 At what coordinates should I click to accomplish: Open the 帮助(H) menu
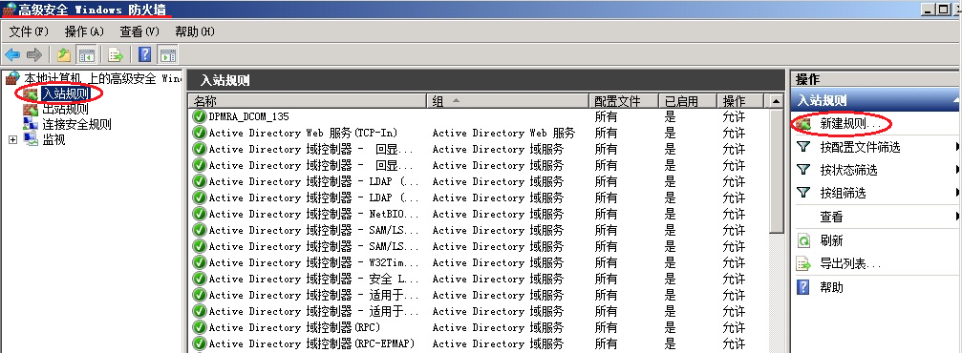[x=195, y=31]
